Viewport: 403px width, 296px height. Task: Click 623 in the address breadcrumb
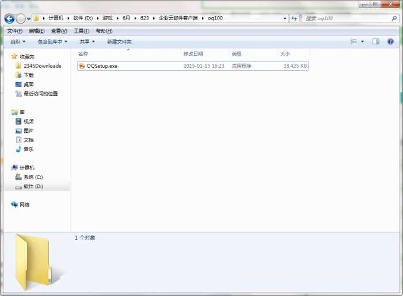[x=145, y=18]
